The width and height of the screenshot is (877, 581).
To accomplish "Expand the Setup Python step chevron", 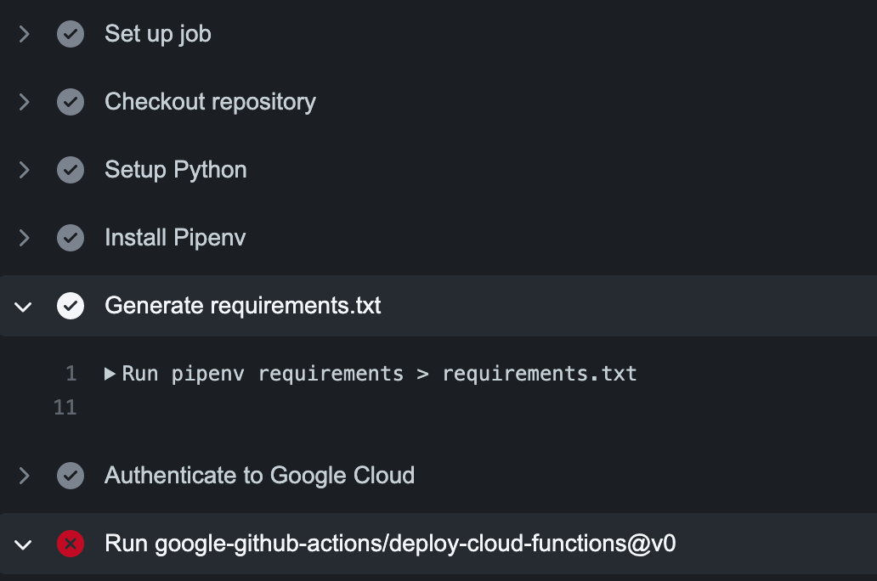I will (x=24, y=170).
